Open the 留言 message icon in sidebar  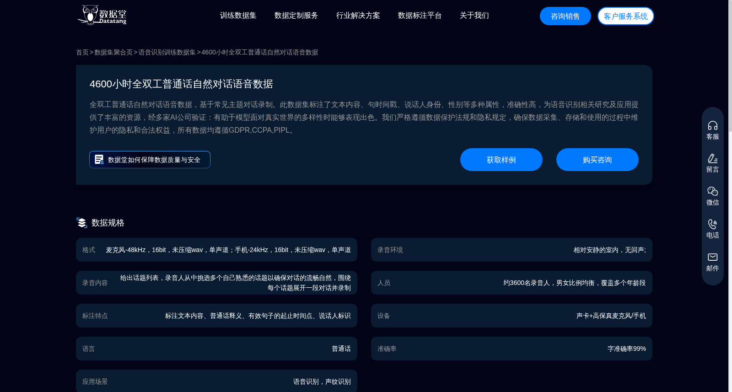[x=712, y=158]
